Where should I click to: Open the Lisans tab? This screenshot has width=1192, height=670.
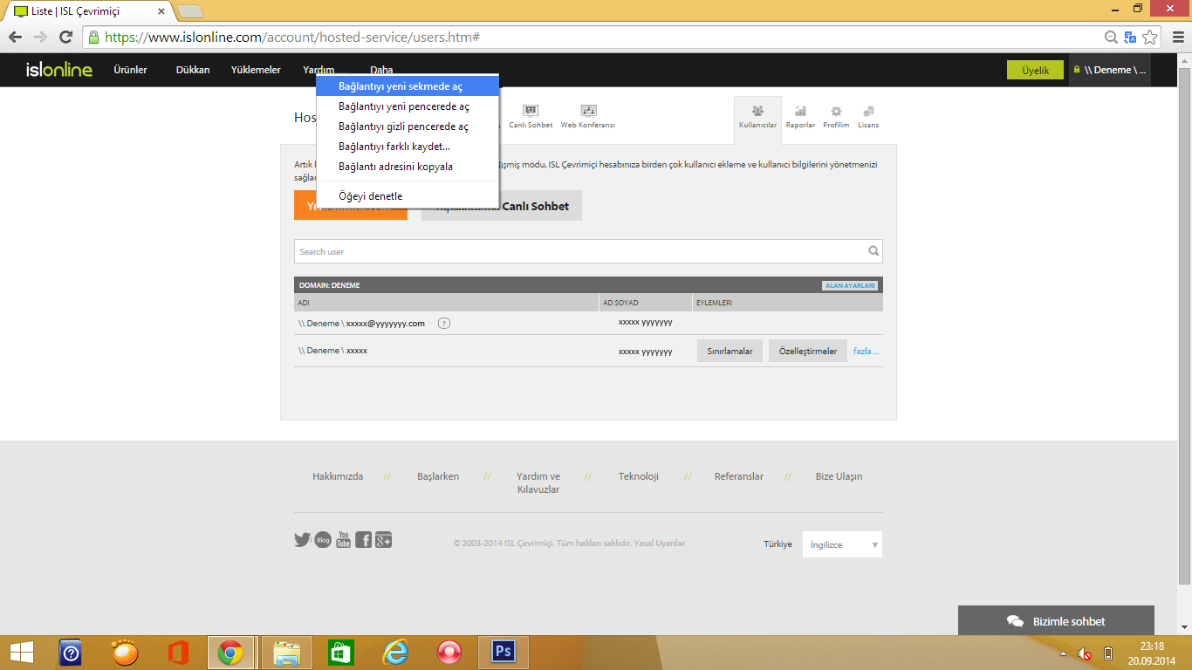tap(868, 117)
